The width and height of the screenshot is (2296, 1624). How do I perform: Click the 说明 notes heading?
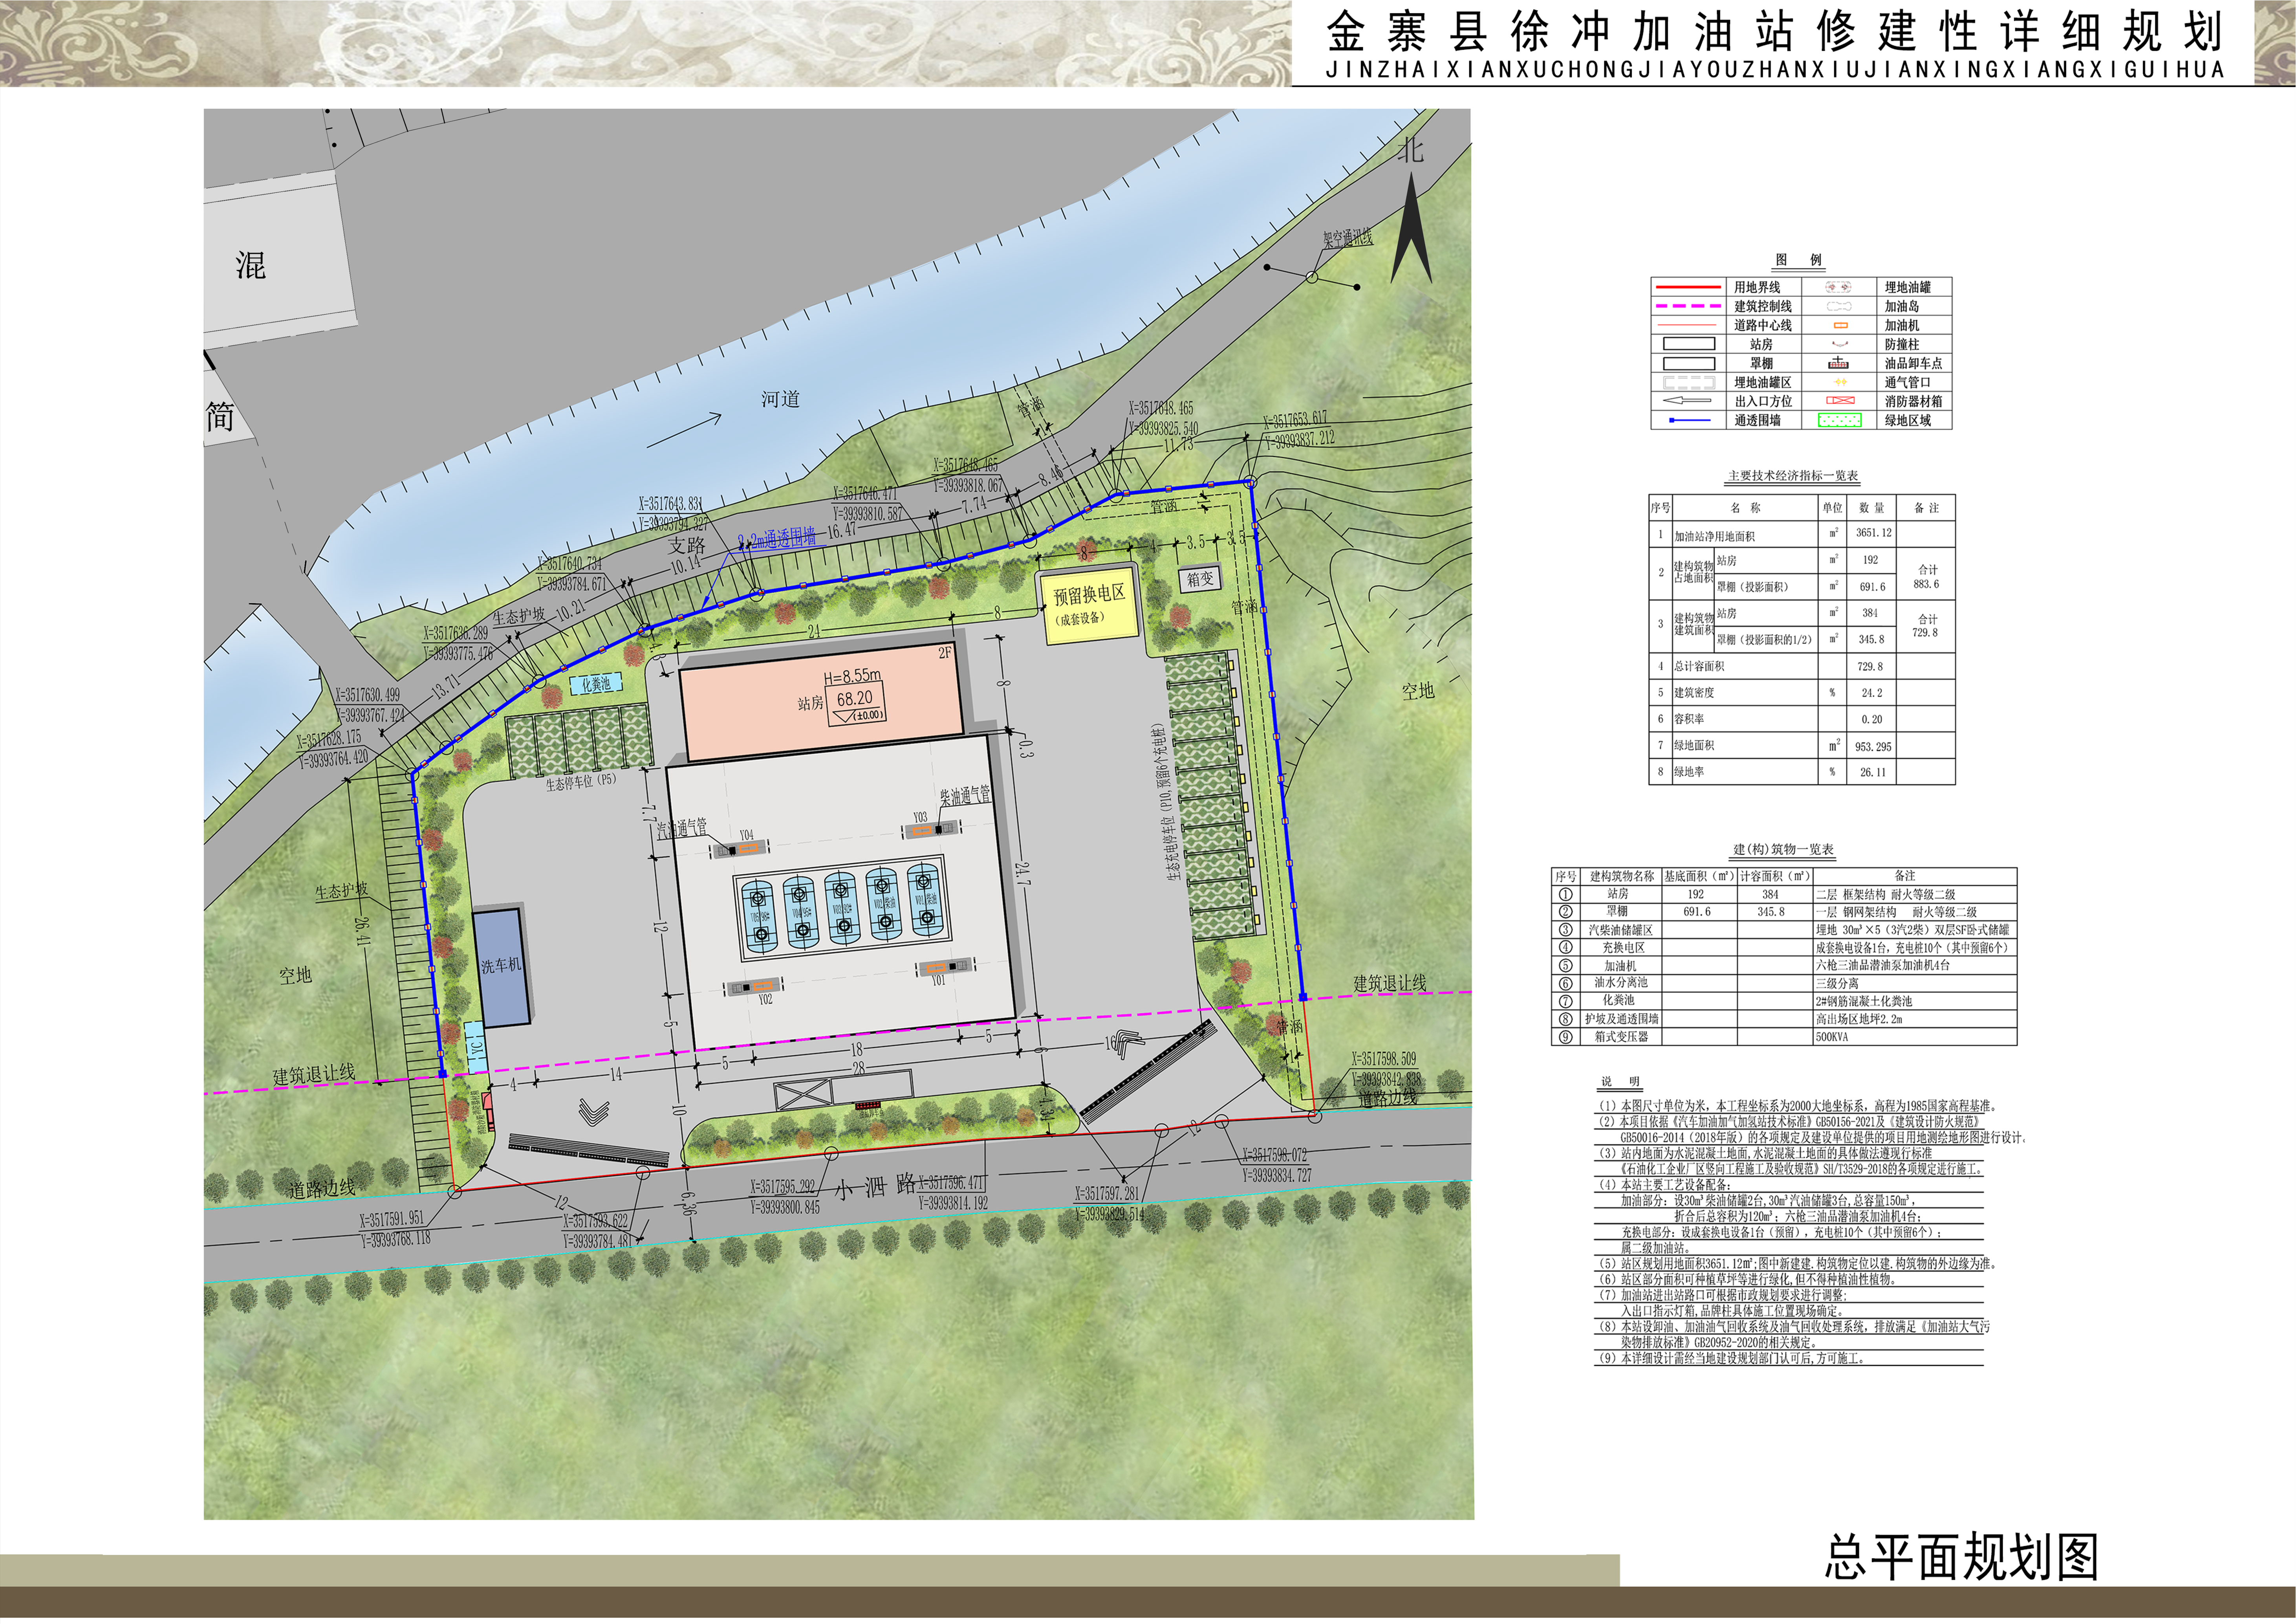point(1620,1082)
